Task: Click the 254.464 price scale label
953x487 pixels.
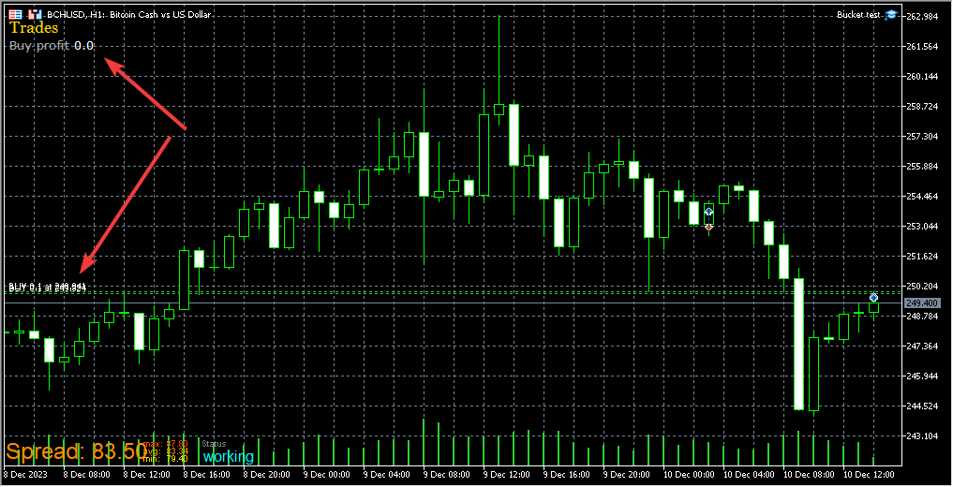Action: pos(922,196)
